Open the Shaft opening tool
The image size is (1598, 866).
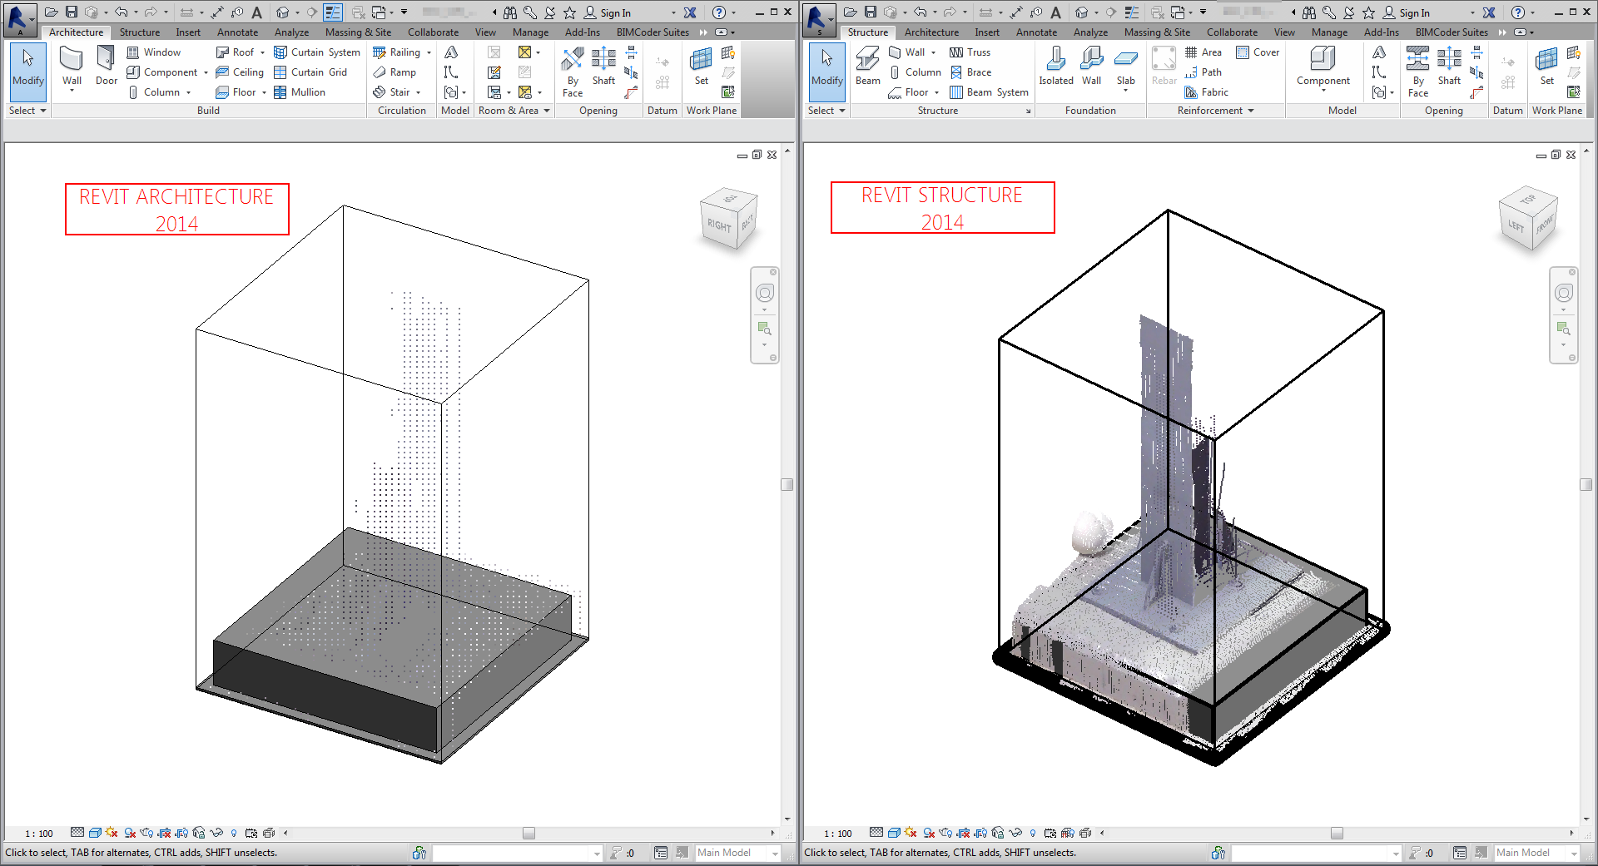603,71
